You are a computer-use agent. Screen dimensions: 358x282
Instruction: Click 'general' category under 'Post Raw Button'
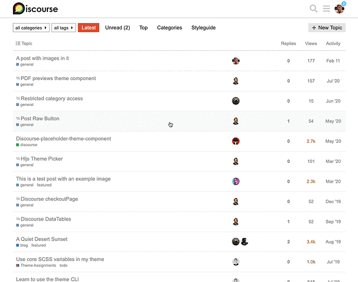[25, 125]
